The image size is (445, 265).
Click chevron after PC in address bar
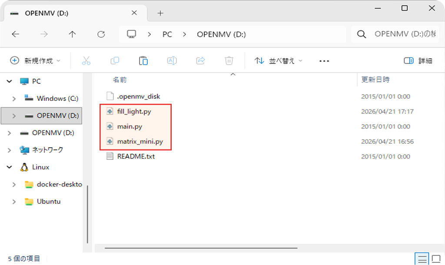184,34
